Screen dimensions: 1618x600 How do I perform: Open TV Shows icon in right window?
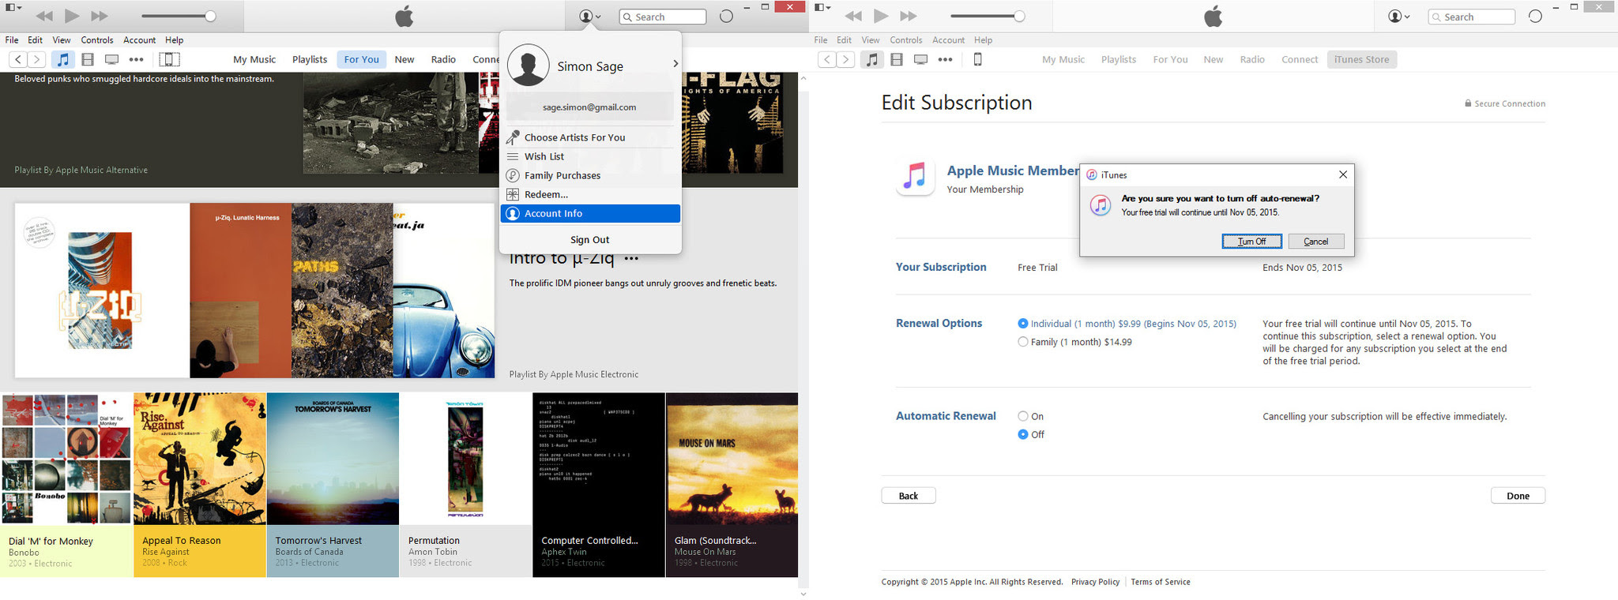(x=920, y=59)
